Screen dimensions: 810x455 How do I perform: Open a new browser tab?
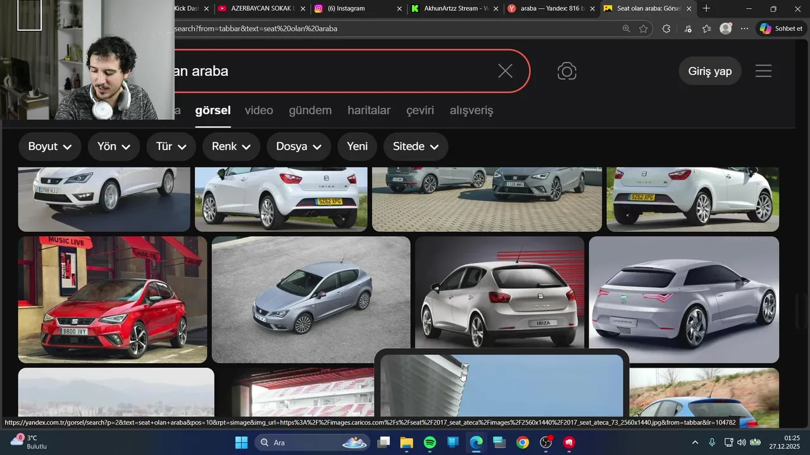(706, 8)
